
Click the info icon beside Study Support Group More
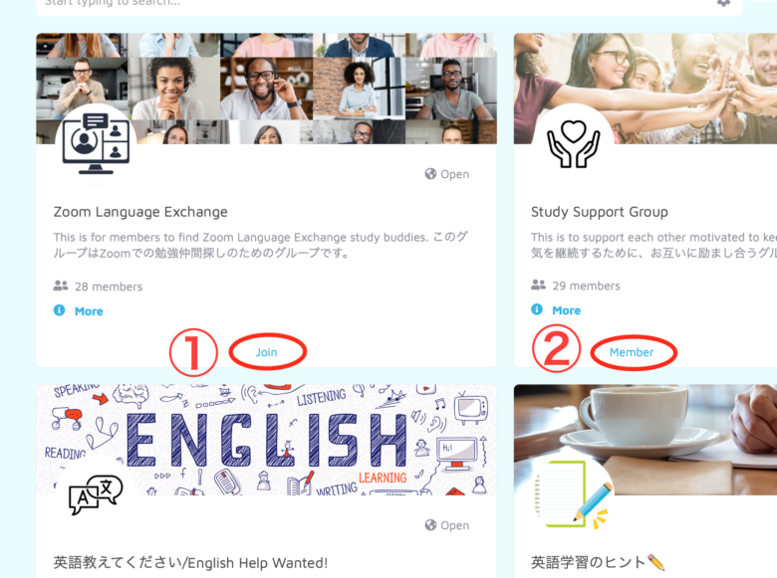(537, 309)
